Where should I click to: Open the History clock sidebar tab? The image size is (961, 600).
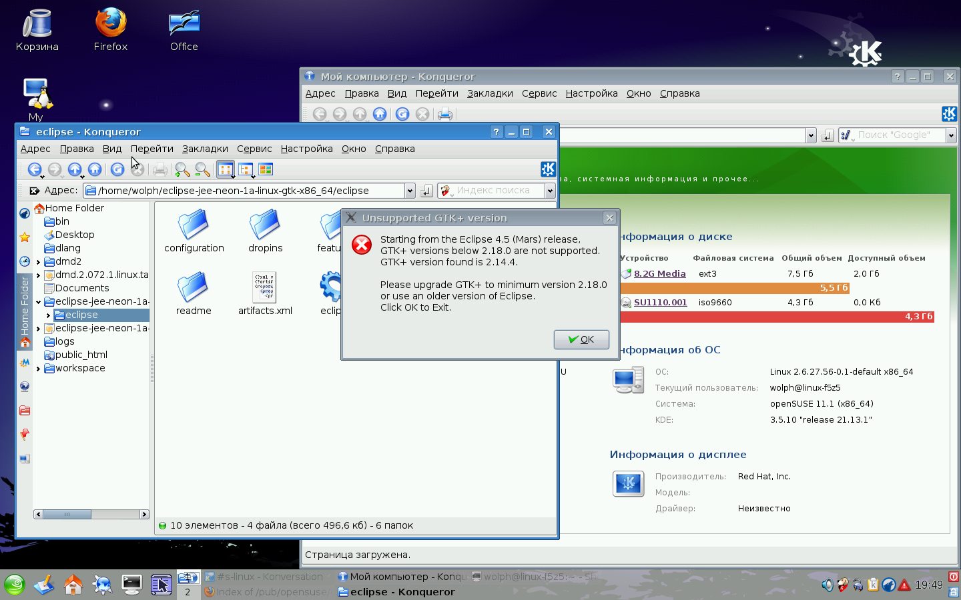pos(25,261)
